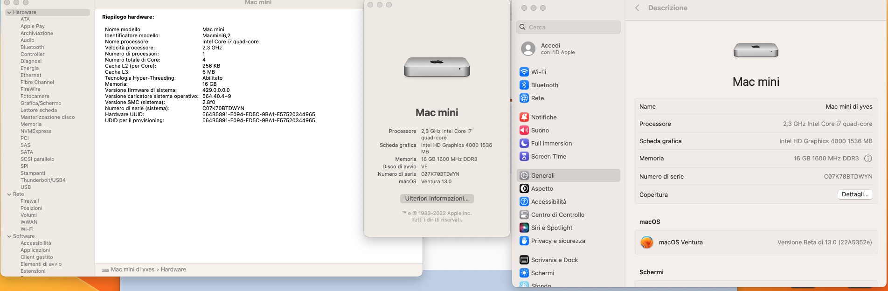Open Centro di Controllo icon
888x291 pixels.
click(x=524, y=215)
